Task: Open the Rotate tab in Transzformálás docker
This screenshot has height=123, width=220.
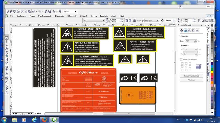Action: point(185,30)
